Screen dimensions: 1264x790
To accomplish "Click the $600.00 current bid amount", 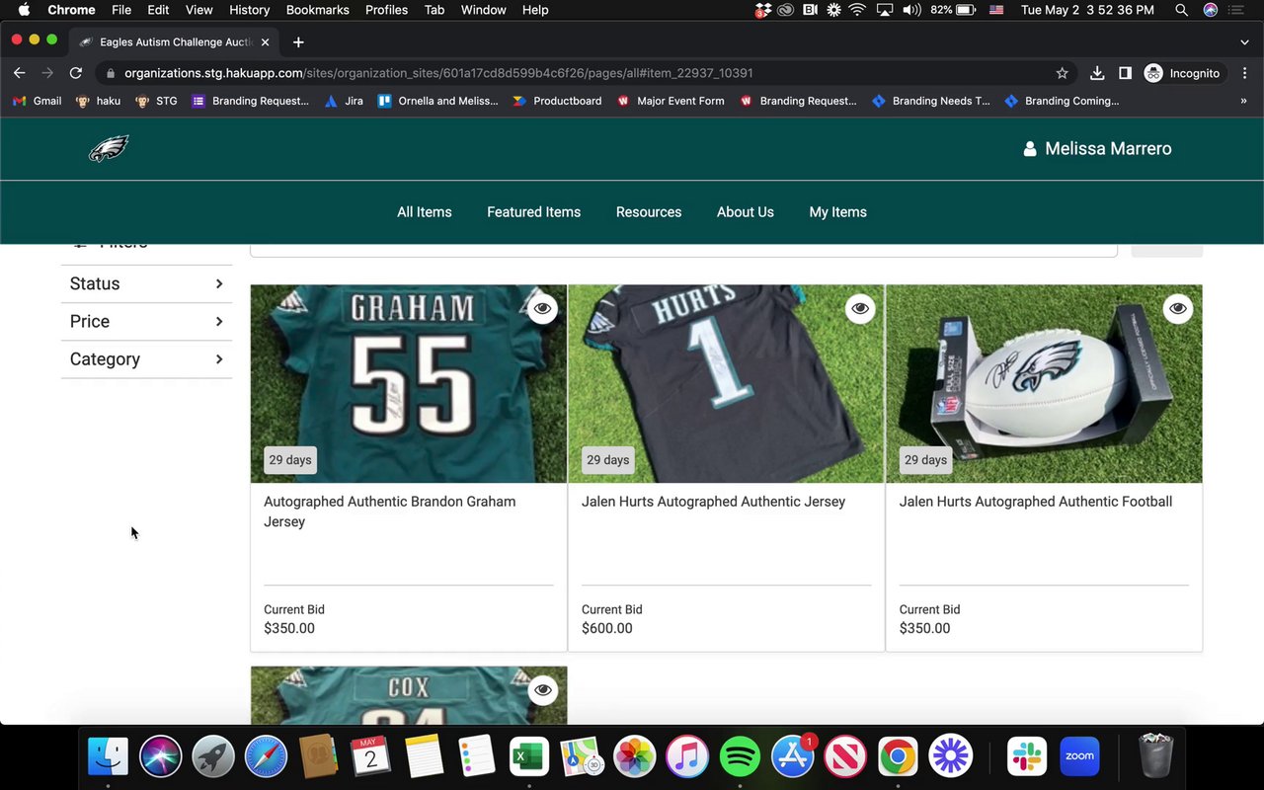I will pyautogui.click(x=607, y=628).
